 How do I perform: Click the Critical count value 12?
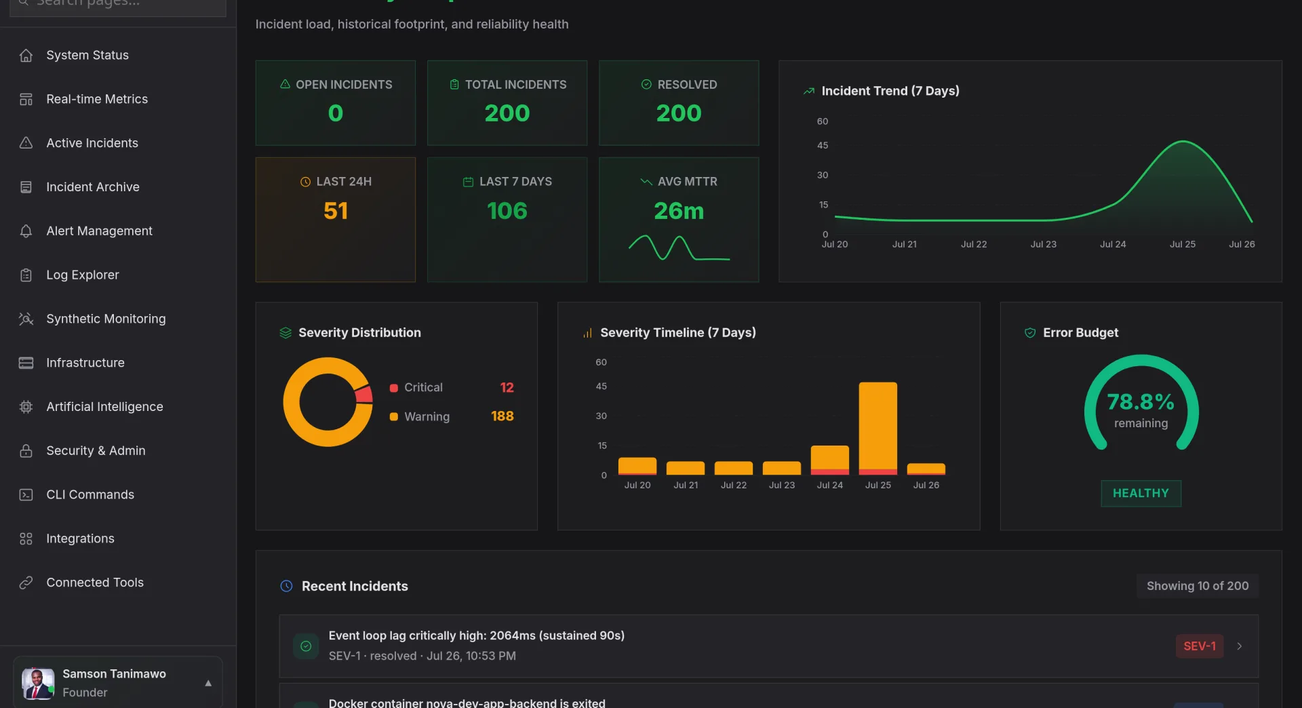507,388
